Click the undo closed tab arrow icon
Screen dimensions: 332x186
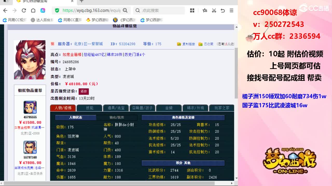pos(223,10)
